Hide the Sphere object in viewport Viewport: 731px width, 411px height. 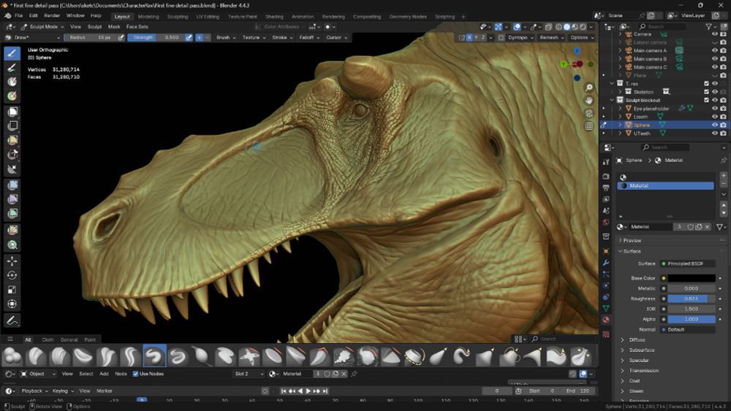715,126
